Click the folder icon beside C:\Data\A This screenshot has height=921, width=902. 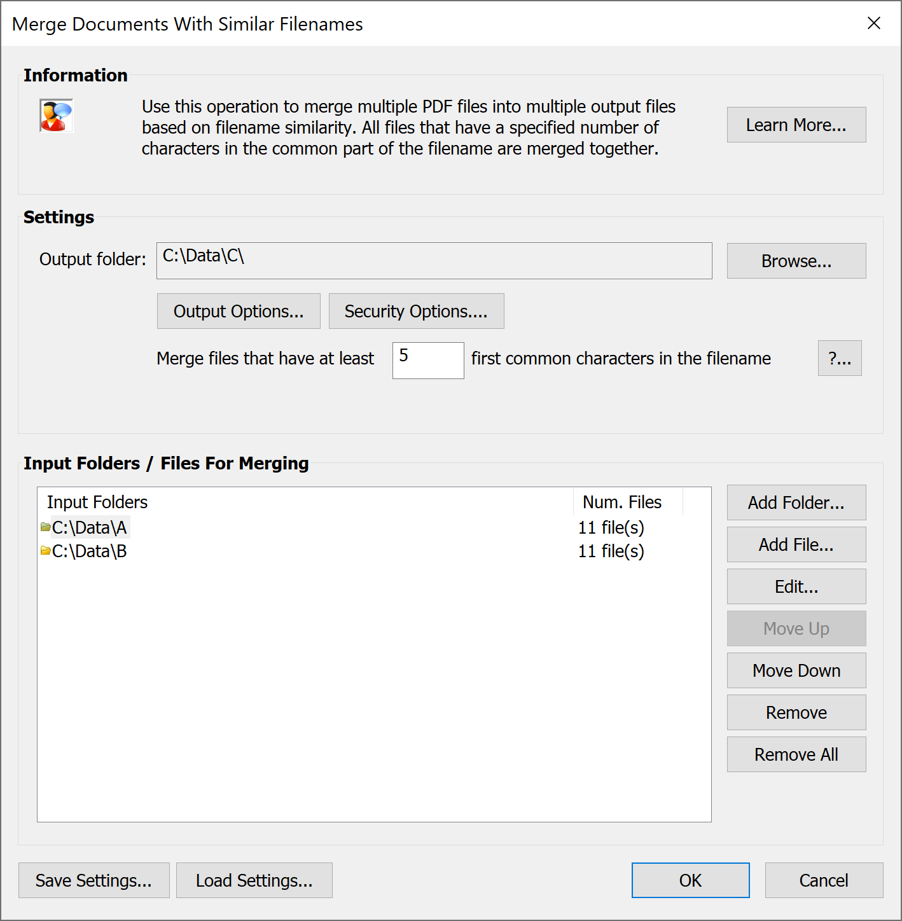point(45,527)
